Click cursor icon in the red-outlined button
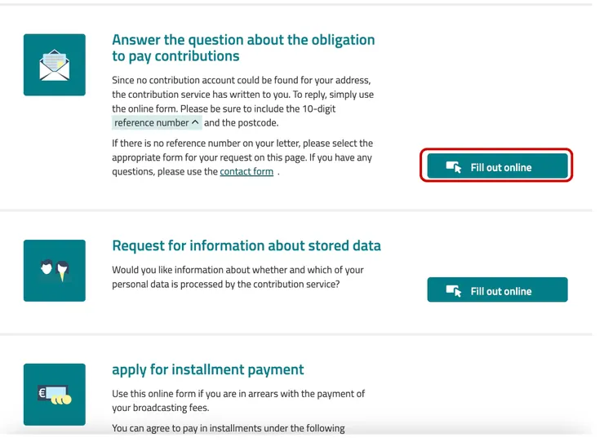 tap(455, 167)
